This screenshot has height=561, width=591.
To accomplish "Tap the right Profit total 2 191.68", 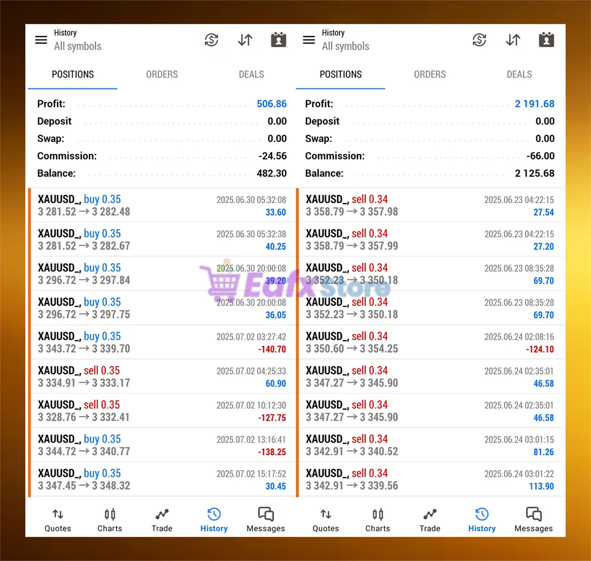I will 535,104.
